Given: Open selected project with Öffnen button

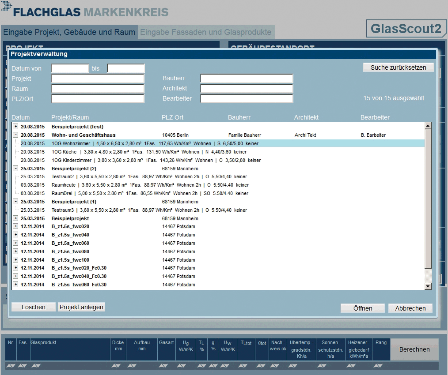Looking at the screenshot, I should click(x=363, y=308).
